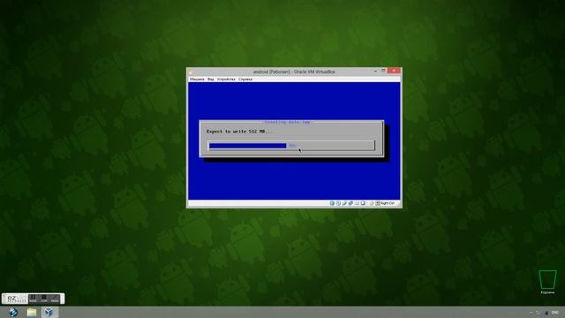Click the display status icon
This screenshot has width=565, height=318.
363,203
